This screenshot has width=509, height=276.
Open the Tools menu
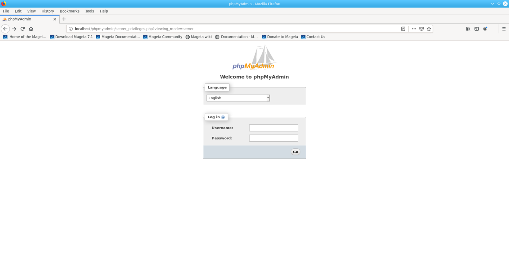pyautogui.click(x=89, y=11)
